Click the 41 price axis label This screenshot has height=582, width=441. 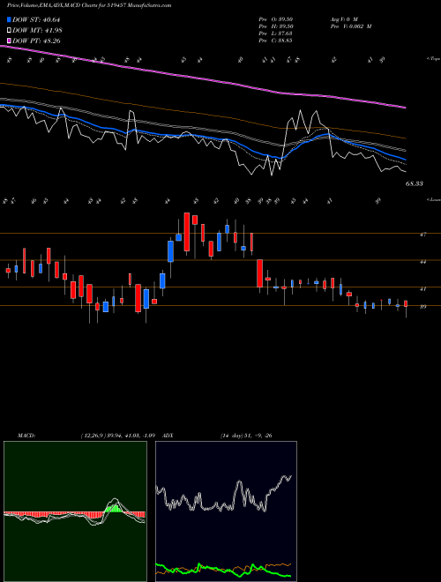(x=422, y=288)
